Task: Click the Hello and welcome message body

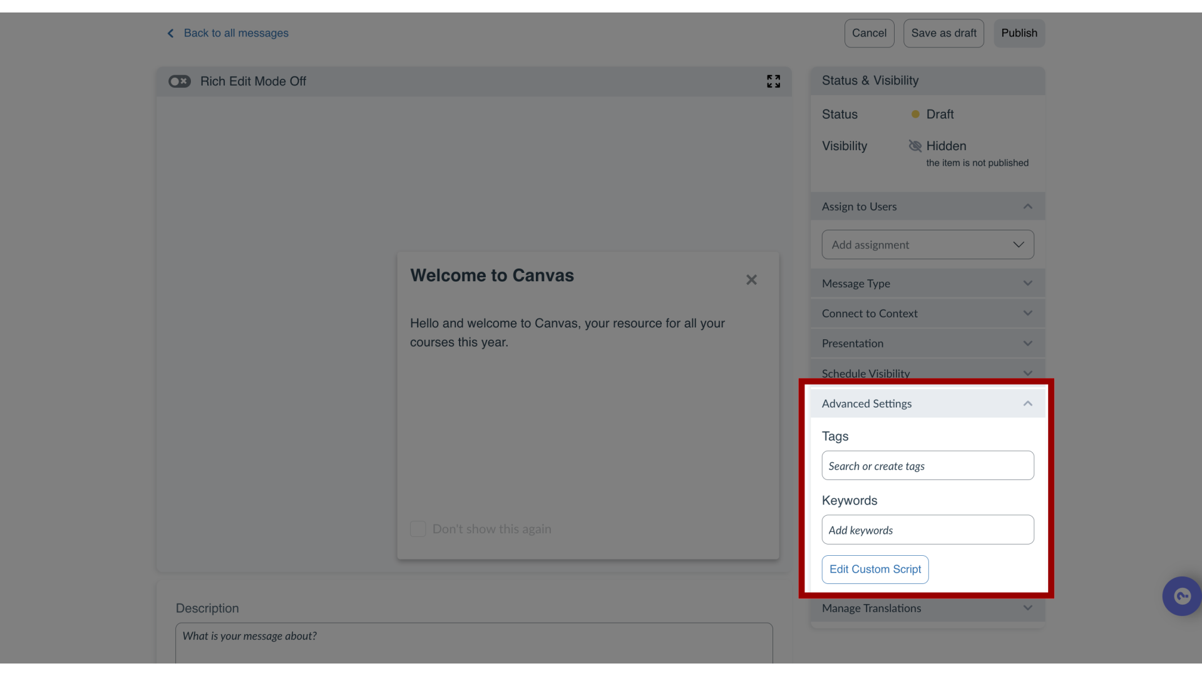Action: click(567, 333)
